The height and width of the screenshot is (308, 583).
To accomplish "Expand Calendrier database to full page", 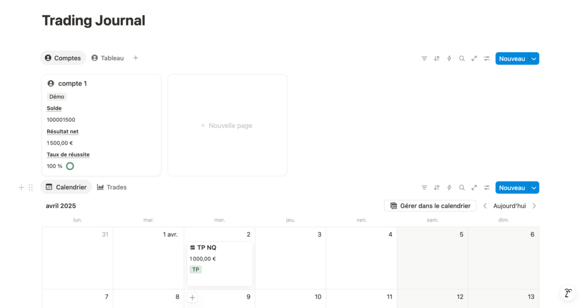I will tap(474, 187).
